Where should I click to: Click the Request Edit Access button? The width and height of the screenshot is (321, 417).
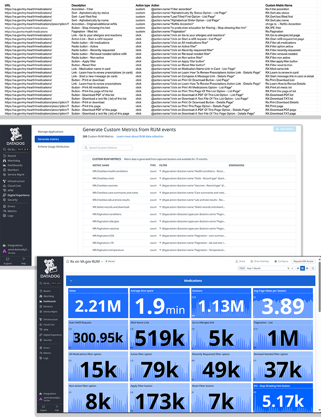coord(304,261)
